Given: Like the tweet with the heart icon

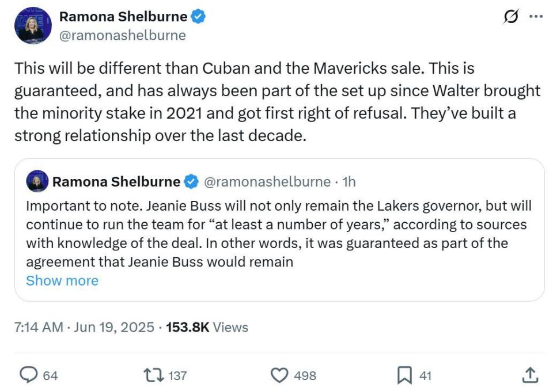Looking at the screenshot, I should [x=279, y=375].
